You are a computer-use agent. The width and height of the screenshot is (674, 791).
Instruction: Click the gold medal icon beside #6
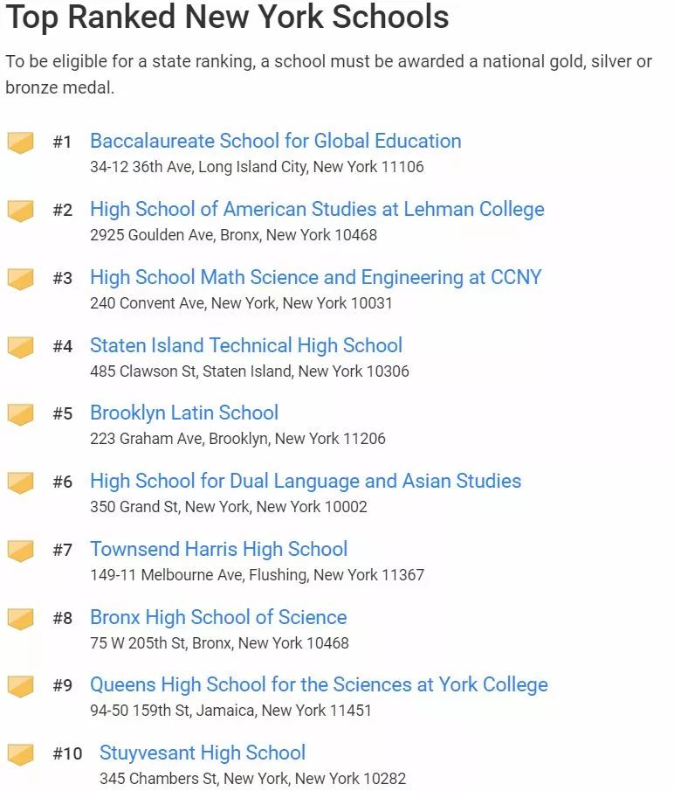click(x=21, y=482)
